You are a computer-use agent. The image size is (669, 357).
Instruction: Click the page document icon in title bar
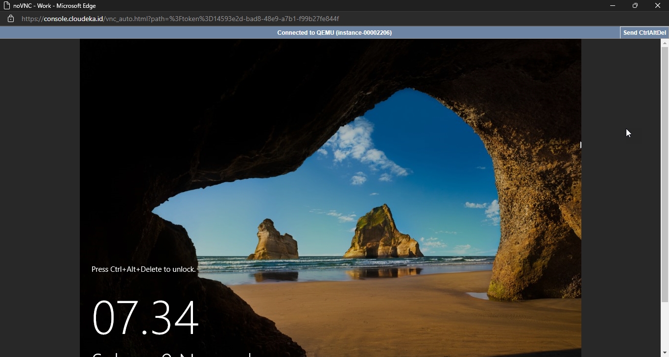click(7, 6)
